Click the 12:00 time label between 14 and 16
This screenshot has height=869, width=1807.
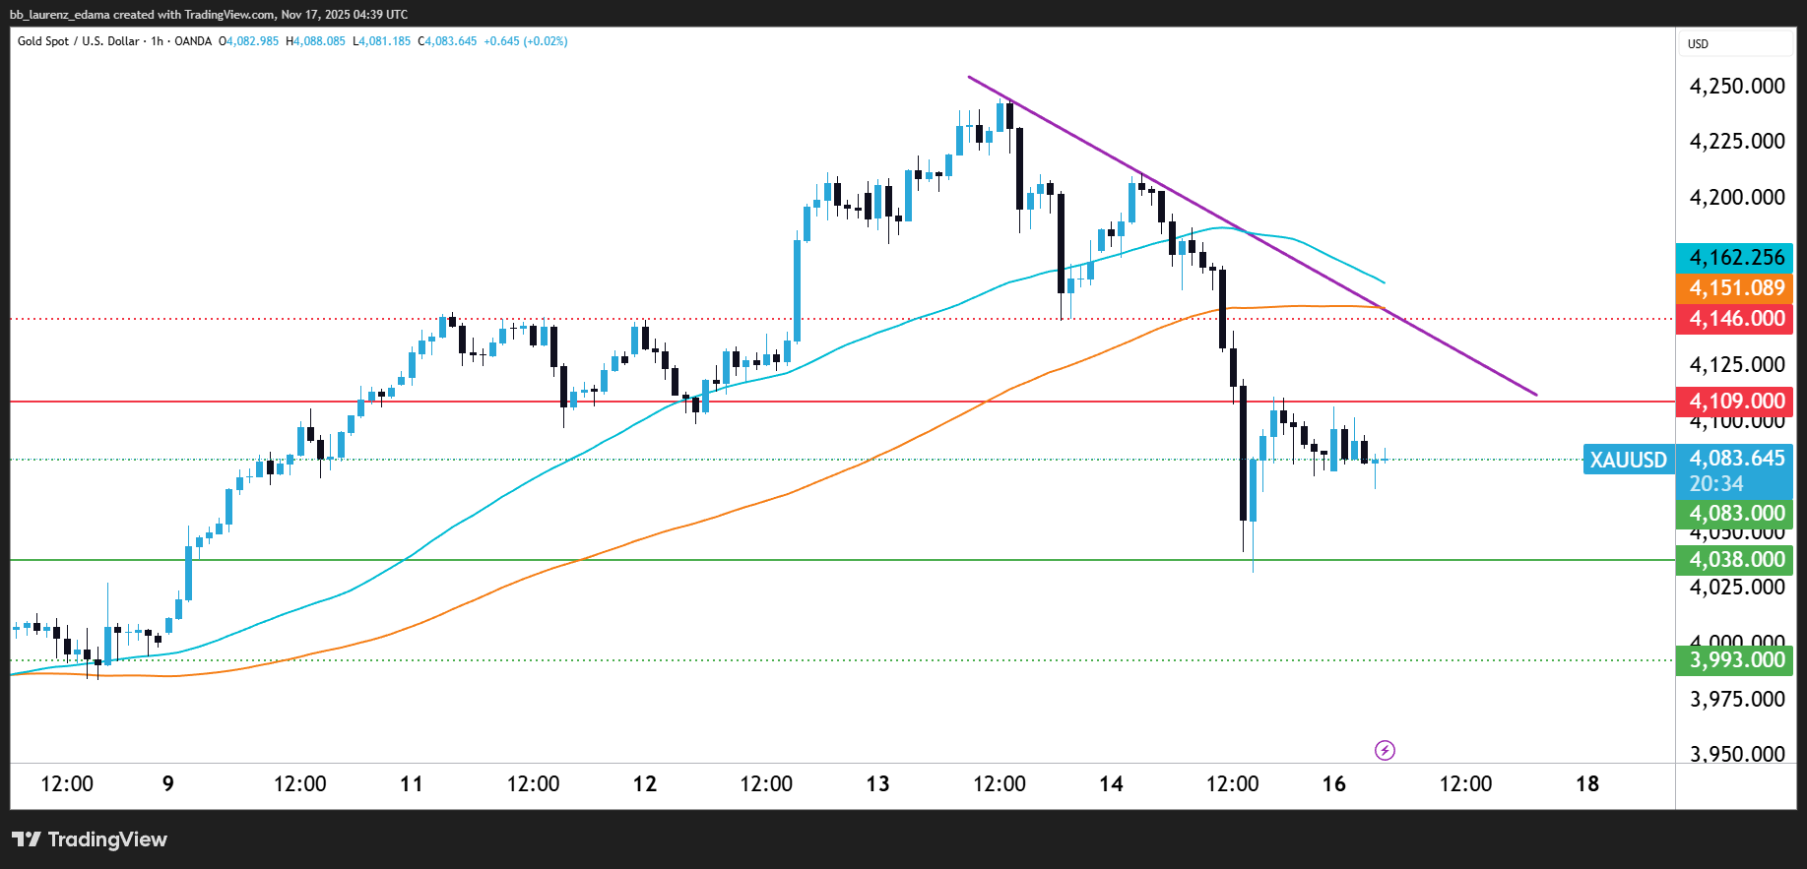tap(1233, 784)
